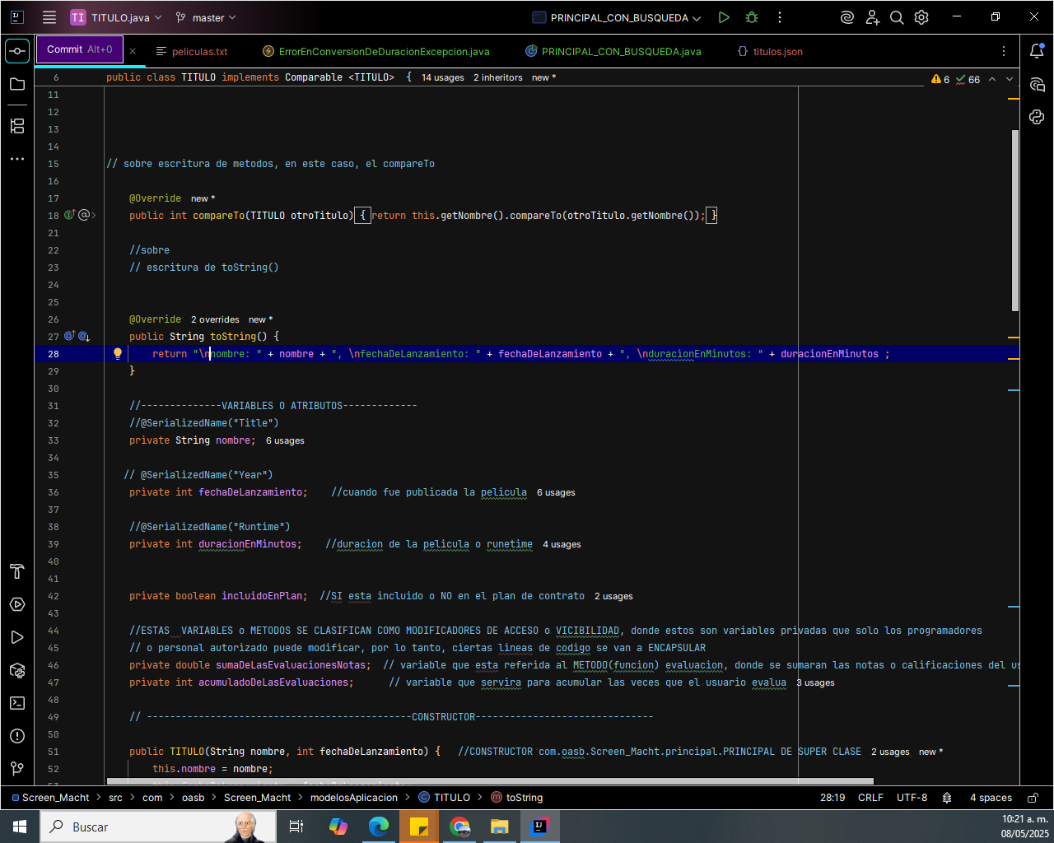Click the 6 usages hint next to nombre
Viewport: 1054px width, 843px height.
[285, 440]
